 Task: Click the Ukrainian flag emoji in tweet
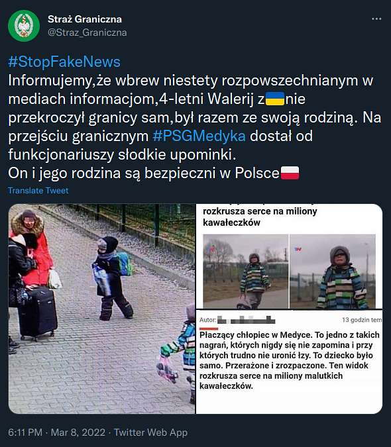(275, 99)
